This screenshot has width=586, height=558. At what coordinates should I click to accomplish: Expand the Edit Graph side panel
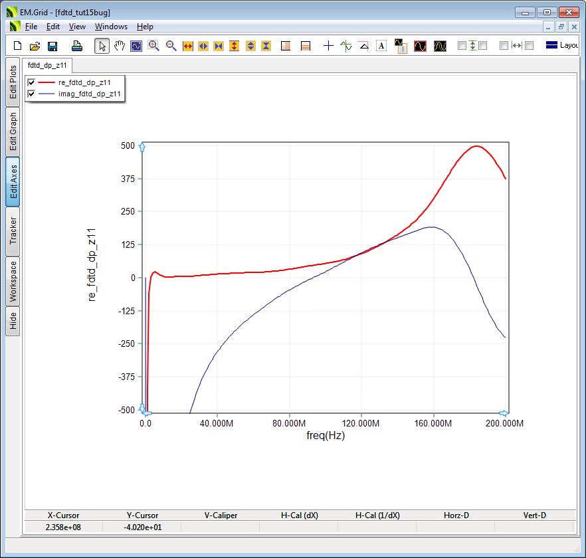[x=13, y=132]
